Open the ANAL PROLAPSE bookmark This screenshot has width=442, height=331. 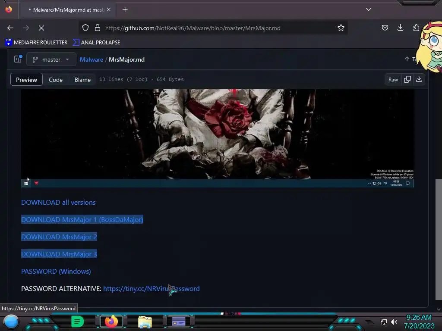96,43
